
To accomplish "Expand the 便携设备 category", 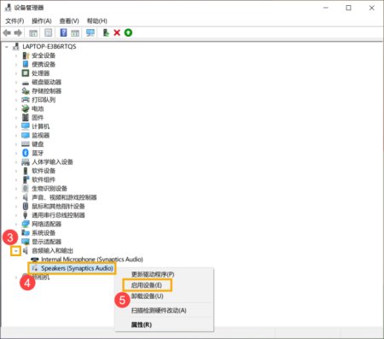I will [x=16, y=64].
